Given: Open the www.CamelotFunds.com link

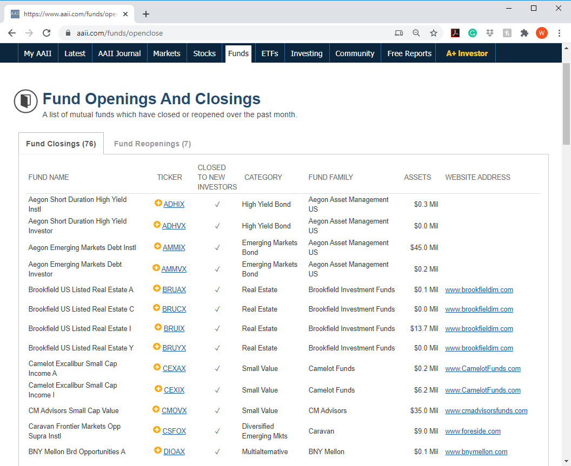Looking at the screenshot, I should click(x=482, y=368).
